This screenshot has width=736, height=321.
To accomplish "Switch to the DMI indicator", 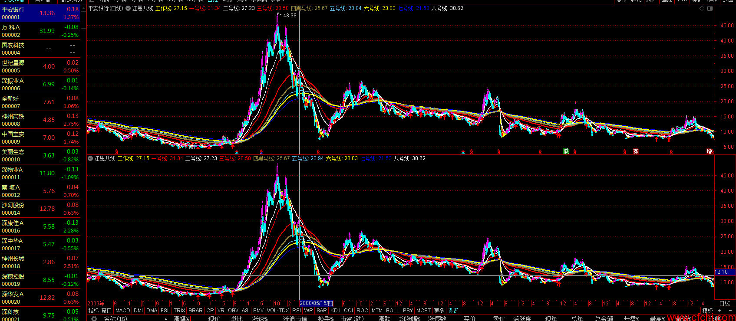I will coord(139,311).
